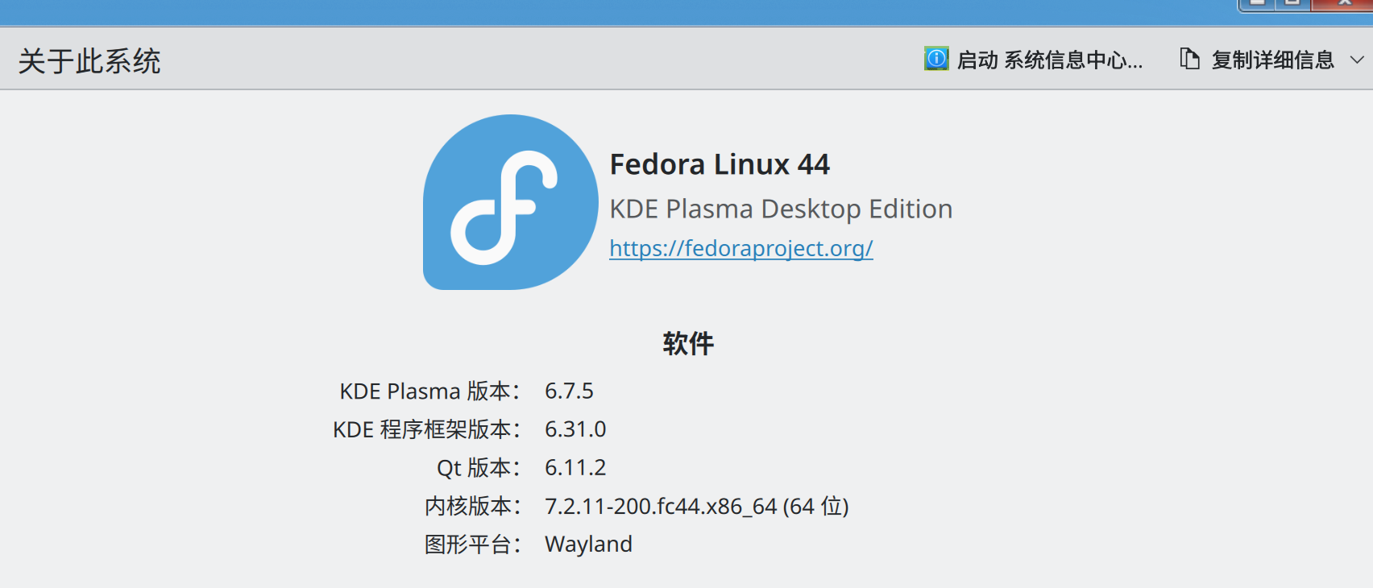Open the fedoraproject.org link

[x=741, y=248]
